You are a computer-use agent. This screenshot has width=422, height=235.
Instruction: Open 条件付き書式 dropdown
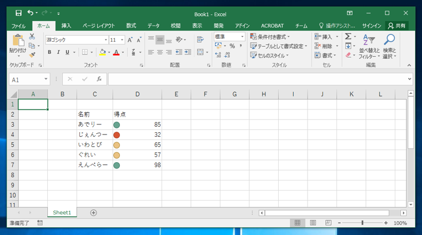click(270, 37)
